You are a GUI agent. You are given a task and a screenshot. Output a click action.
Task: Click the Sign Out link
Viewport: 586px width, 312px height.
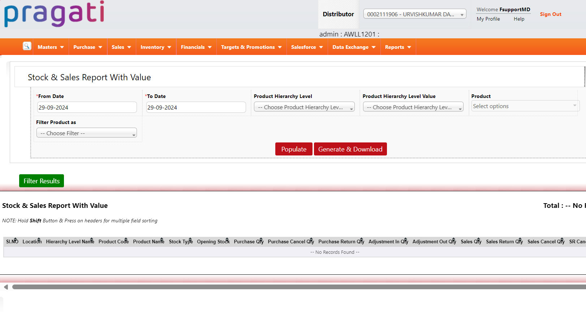tap(551, 14)
